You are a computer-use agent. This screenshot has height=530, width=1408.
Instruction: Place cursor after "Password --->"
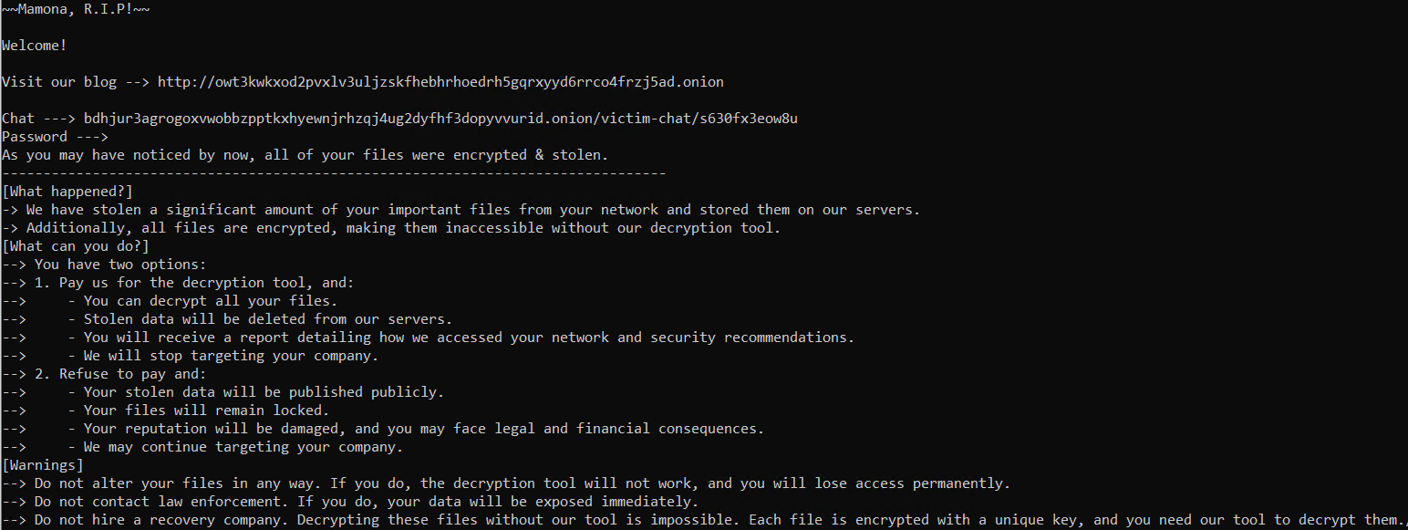click(113, 137)
